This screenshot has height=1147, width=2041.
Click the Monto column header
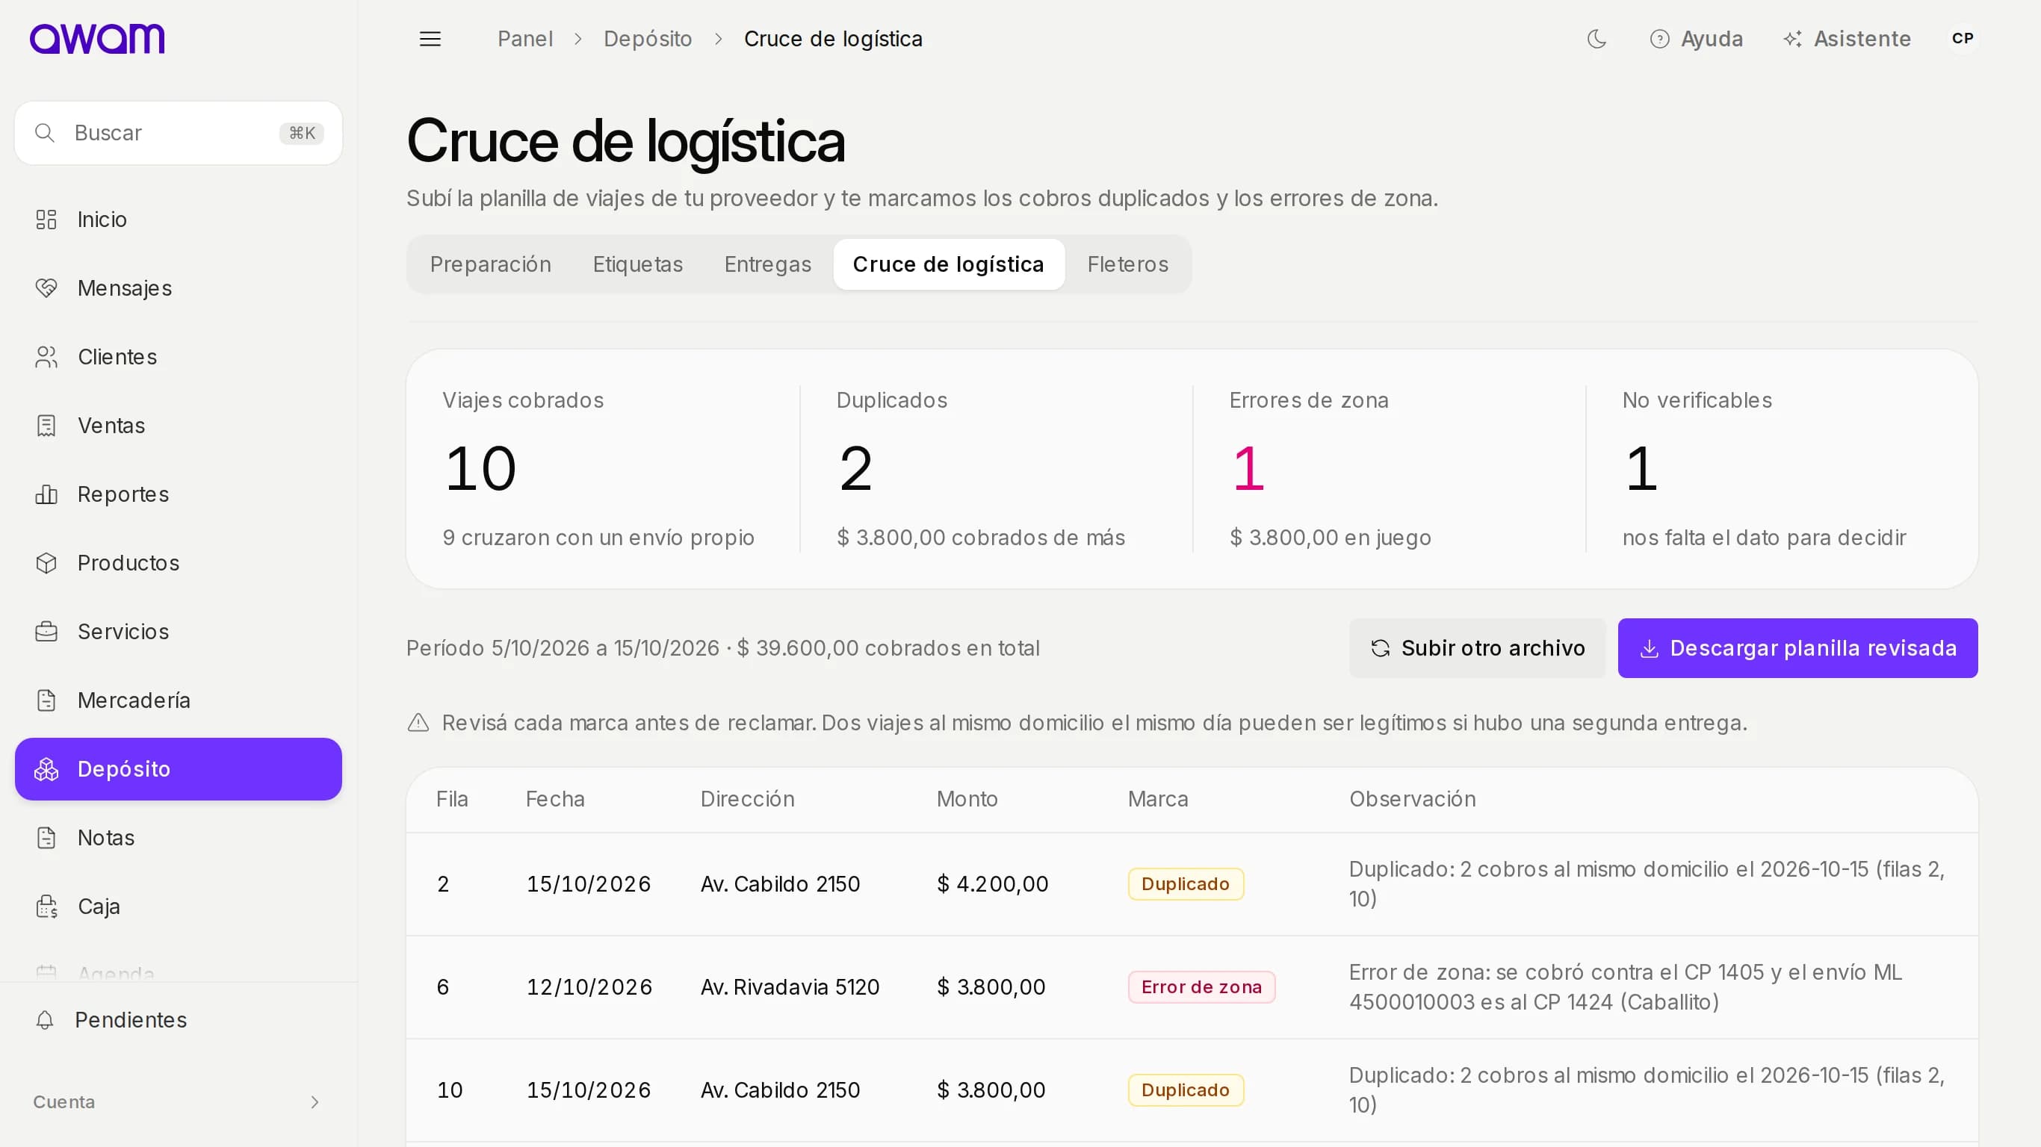click(967, 799)
